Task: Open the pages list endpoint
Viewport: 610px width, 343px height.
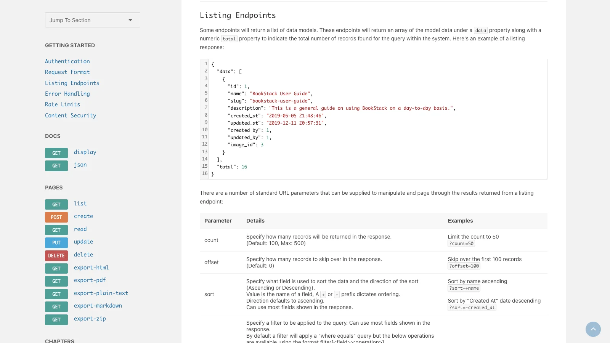Action: [x=80, y=204]
